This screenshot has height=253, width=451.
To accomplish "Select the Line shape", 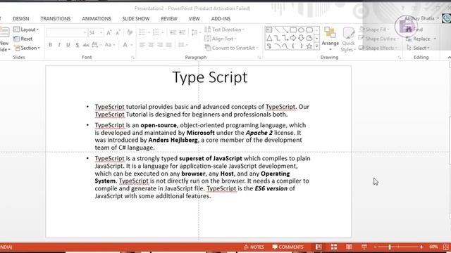I will tap(277, 30).
